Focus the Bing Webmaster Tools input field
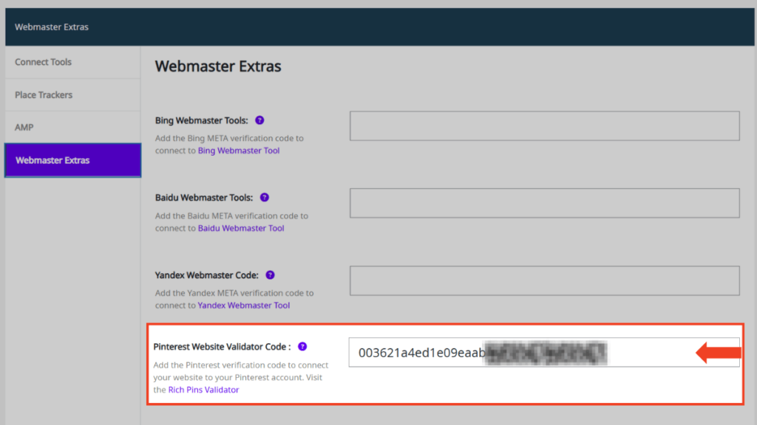The height and width of the screenshot is (425, 757). (545, 125)
